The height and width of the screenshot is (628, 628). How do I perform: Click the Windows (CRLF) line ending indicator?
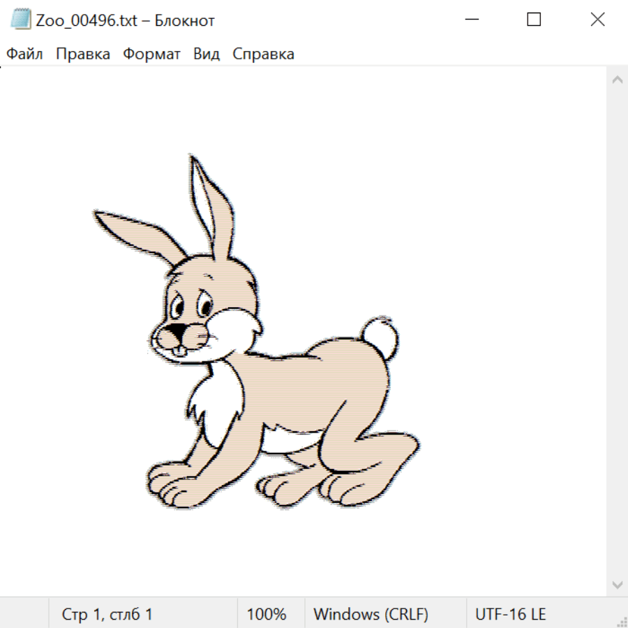(x=371, y=614)
